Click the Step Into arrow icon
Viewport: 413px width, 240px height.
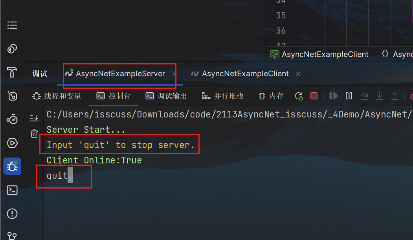pos(380,96)
